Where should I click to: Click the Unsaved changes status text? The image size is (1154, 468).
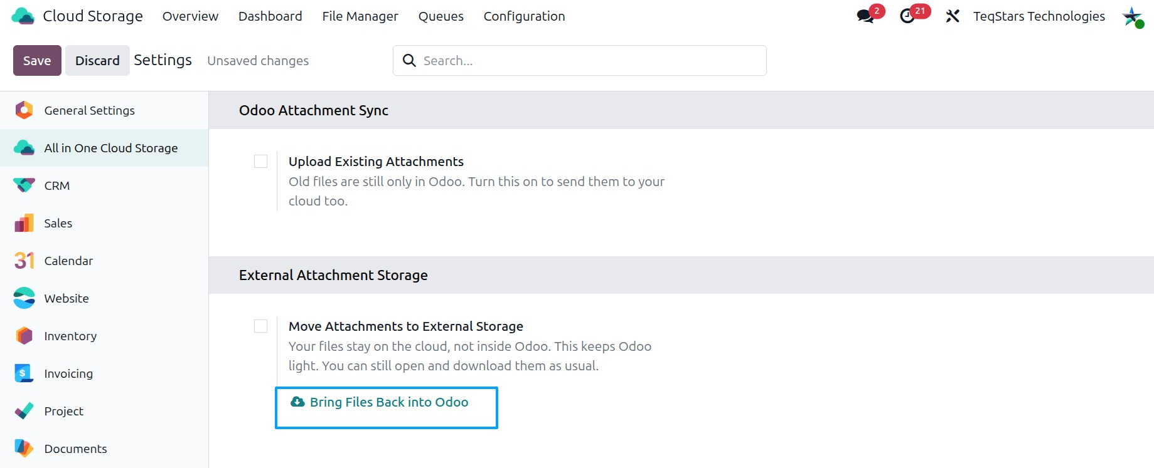pyautogui.click(x=258, y=61)
